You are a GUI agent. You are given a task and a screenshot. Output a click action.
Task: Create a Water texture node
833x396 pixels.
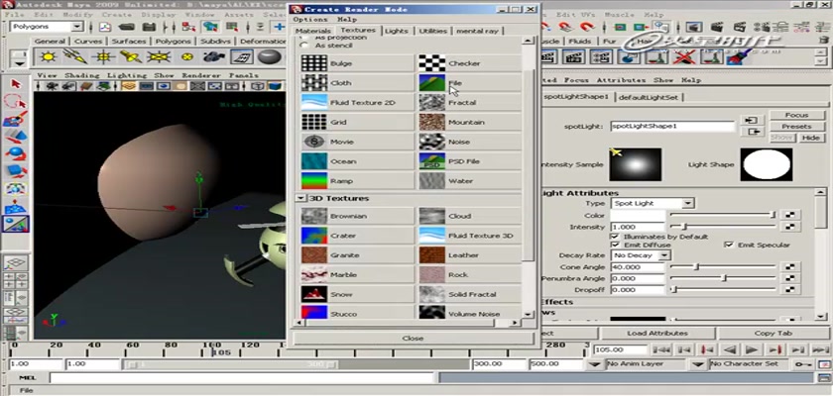470,181
